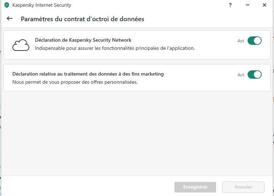Click the 'Paramètres du contrat d'octroi de données' heading
Viewport: 274px width, 196px height.
point(82,19)
